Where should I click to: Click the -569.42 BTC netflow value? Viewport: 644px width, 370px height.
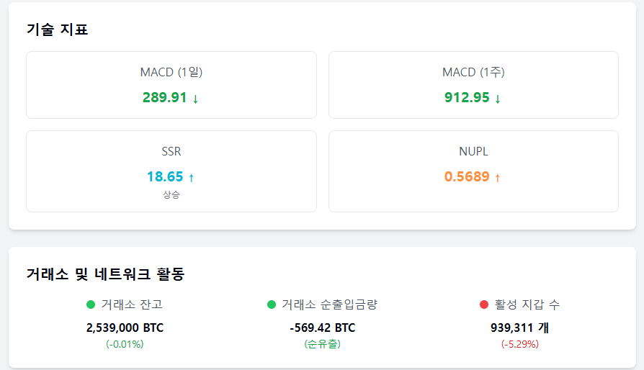(x=323, y=328)
